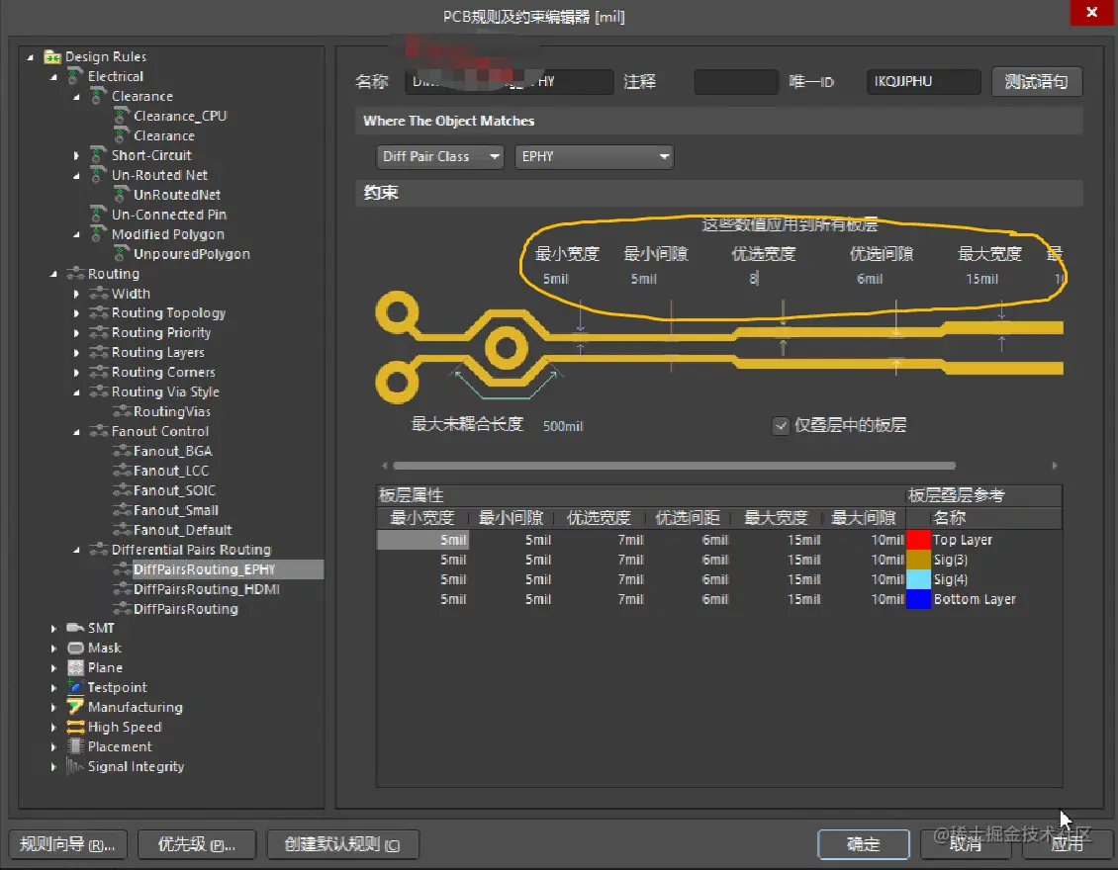Click the red Top Layer color swatch
The height and width of the screenshot is (870, 1118).
tap(918, 540)
